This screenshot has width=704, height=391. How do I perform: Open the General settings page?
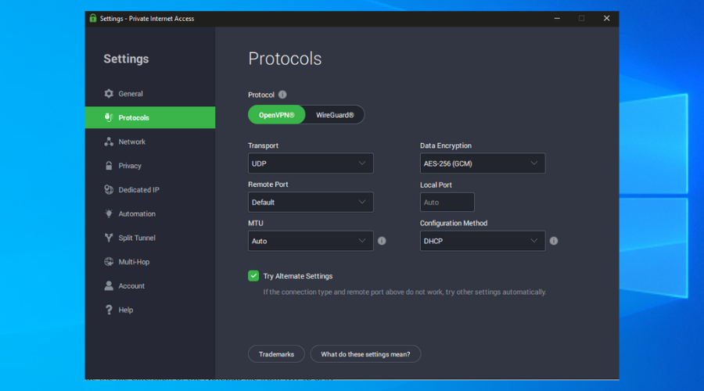click(x=131, y=94)
